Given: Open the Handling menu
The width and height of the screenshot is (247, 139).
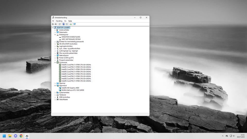Looking at the screenshot, I should [59, 21].
